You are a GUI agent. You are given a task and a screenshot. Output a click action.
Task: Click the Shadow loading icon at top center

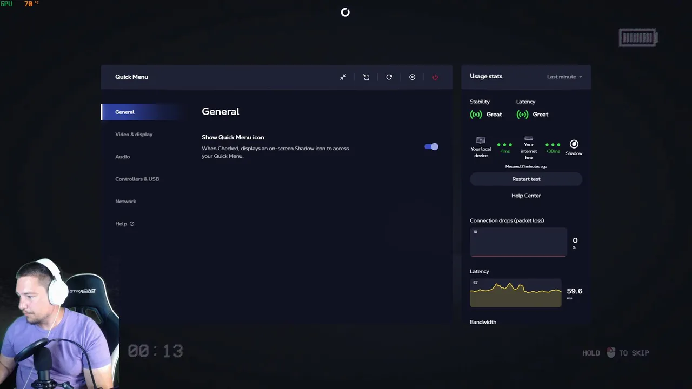[345, 12]
